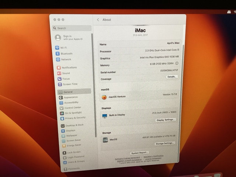Screen dimensions: 236x177
Task: Click the Apple ID avatar icon
Action: tap(58, 38)
